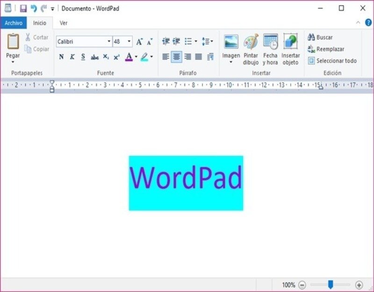Click the Pegar clipboard icon

click(x=13, y=42)
